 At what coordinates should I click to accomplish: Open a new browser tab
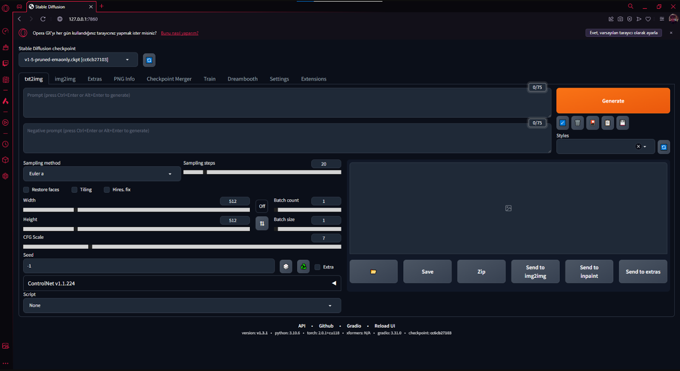[x=102, y=6]
